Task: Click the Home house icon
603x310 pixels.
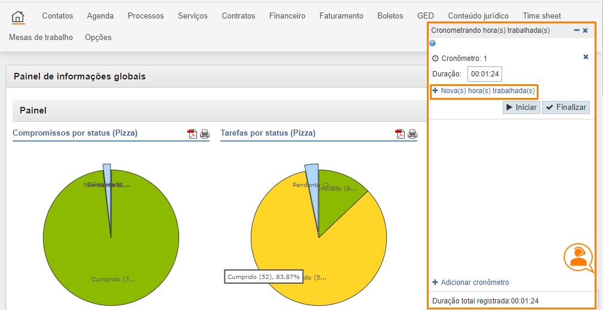Action: (x=18, y=16)
